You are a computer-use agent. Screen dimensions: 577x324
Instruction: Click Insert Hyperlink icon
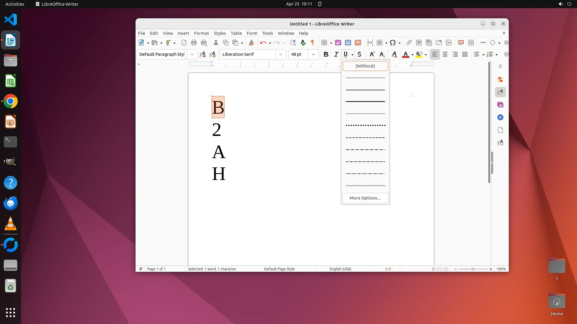409,43
